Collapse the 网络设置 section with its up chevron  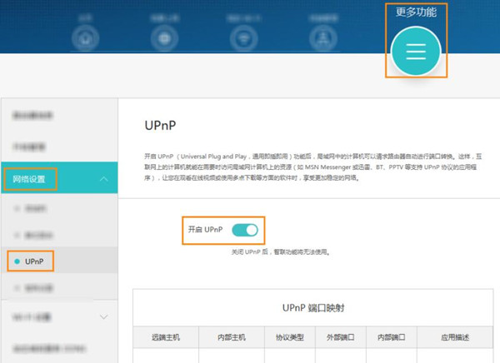(104, 179)
